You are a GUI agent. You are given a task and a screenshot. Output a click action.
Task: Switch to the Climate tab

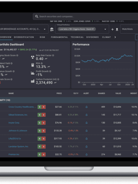click(x=106, y=37)
